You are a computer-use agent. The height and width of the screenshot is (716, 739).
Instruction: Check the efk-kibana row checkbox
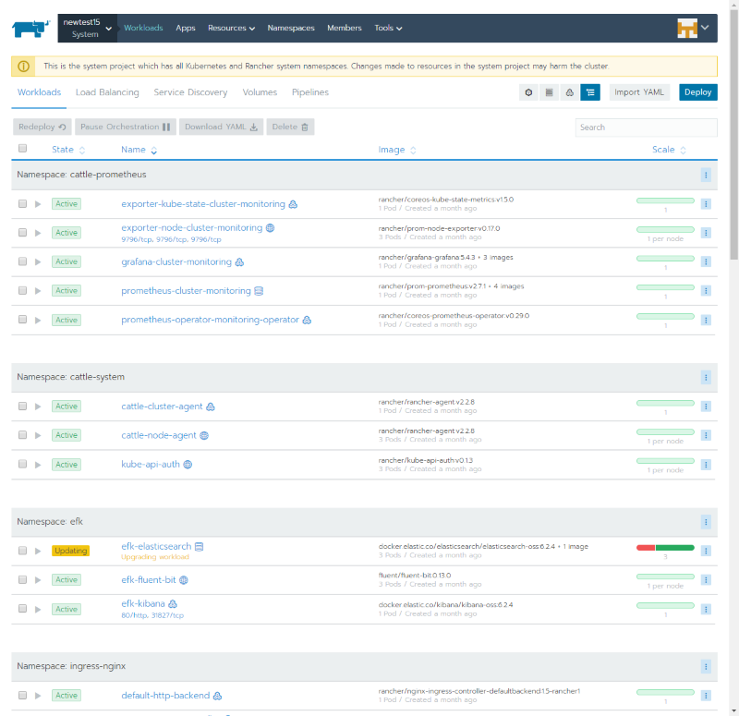click(x=22, y=609)
